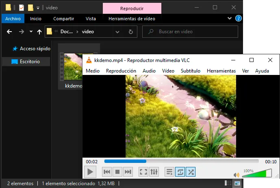Open the Archivo file menu

click(13, 19)
